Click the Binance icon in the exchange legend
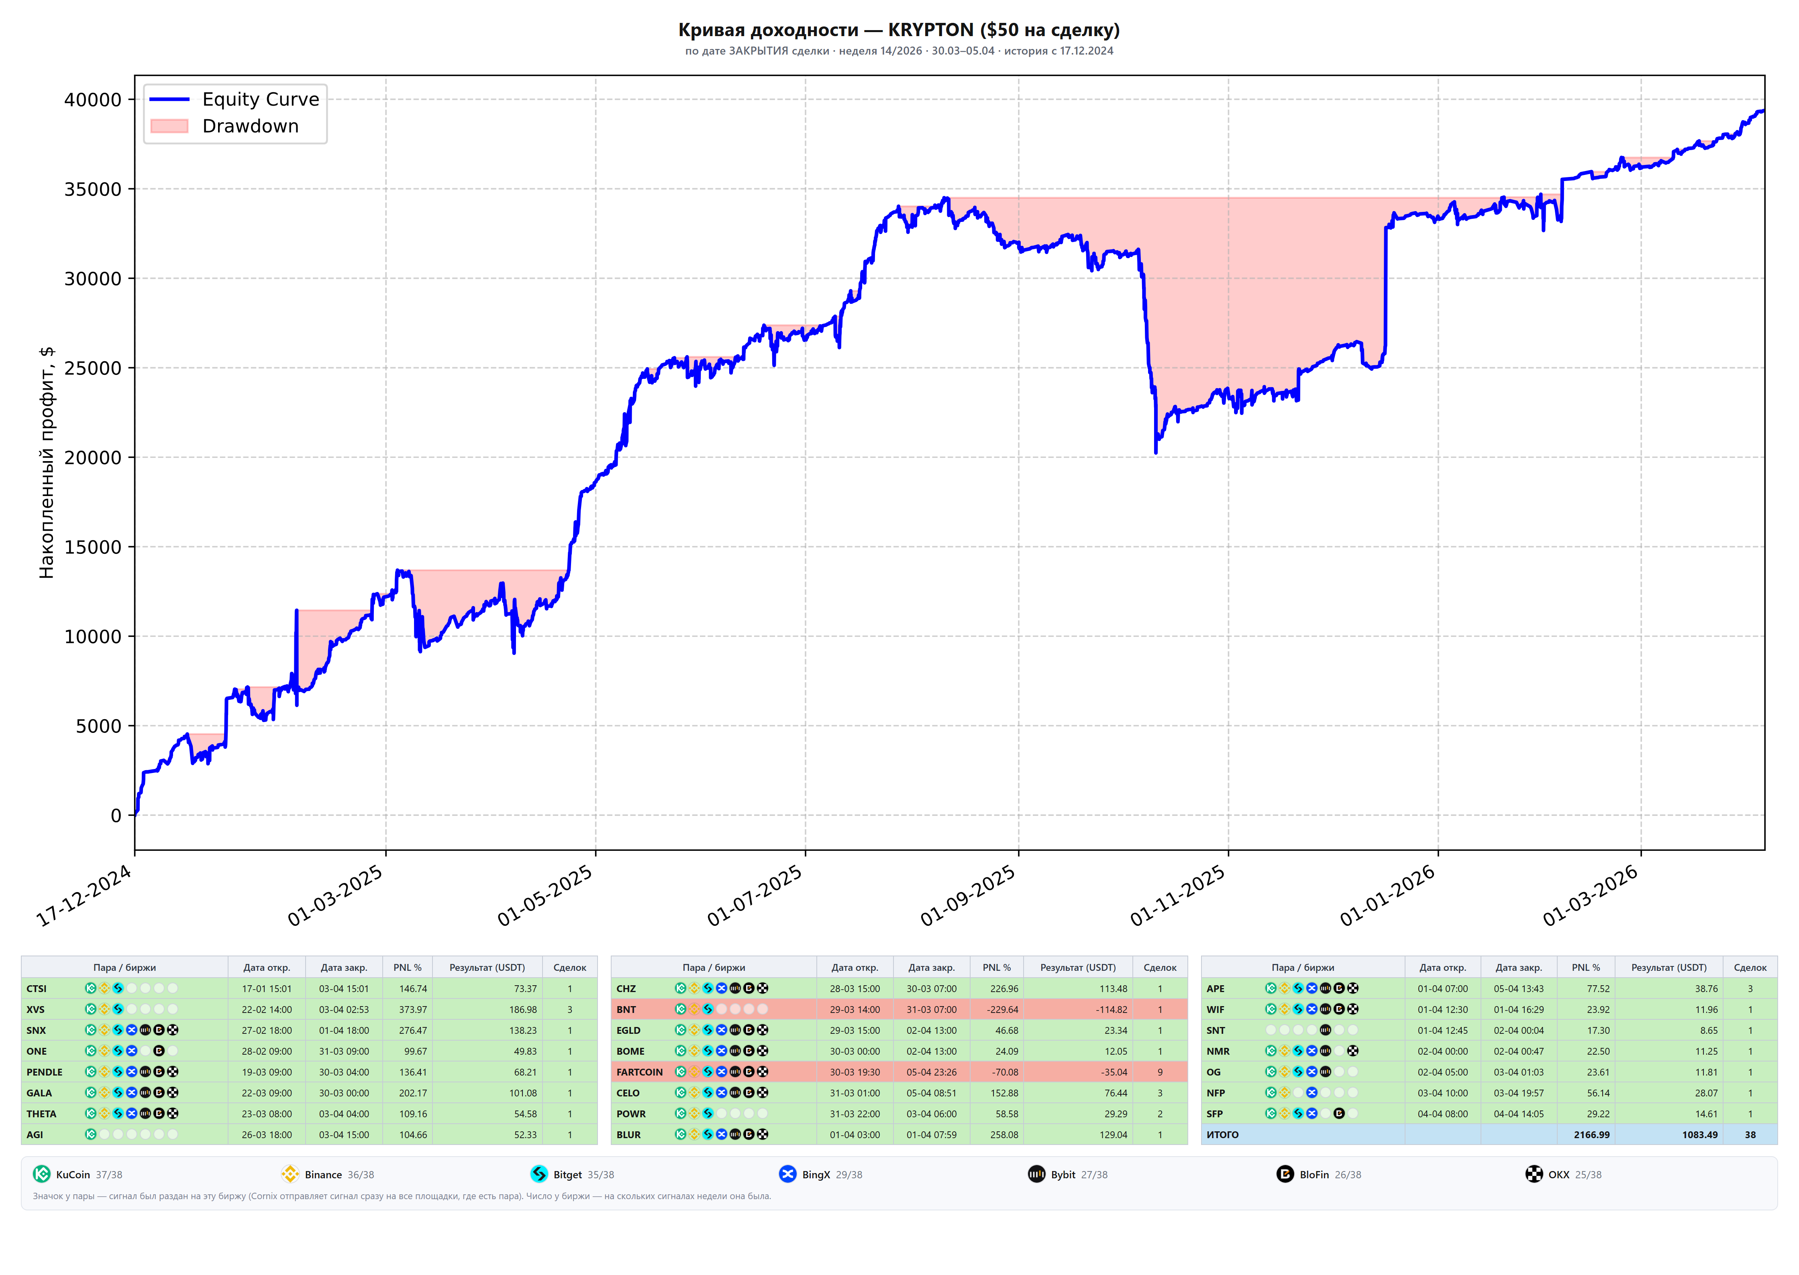Screen dimensions: 1799x1275 290,1174
